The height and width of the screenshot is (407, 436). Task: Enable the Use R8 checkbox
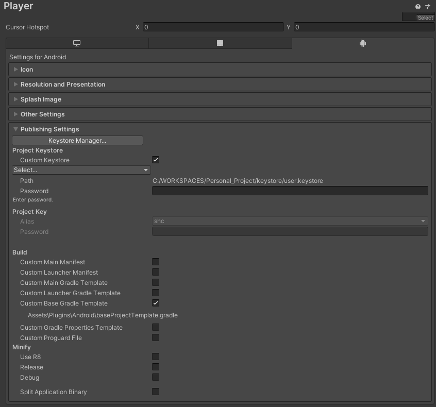tap(156, 357)
